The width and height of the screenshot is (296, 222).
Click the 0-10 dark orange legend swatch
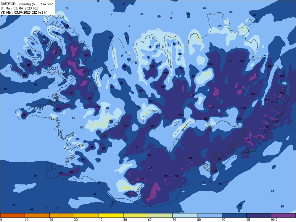12,215
